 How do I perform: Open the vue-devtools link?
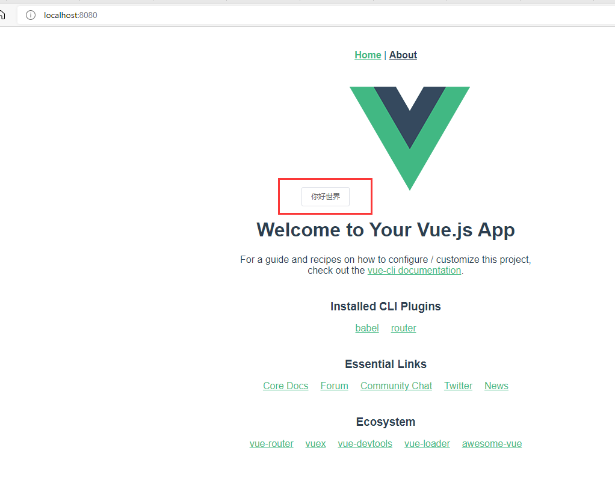coord(365,443)
